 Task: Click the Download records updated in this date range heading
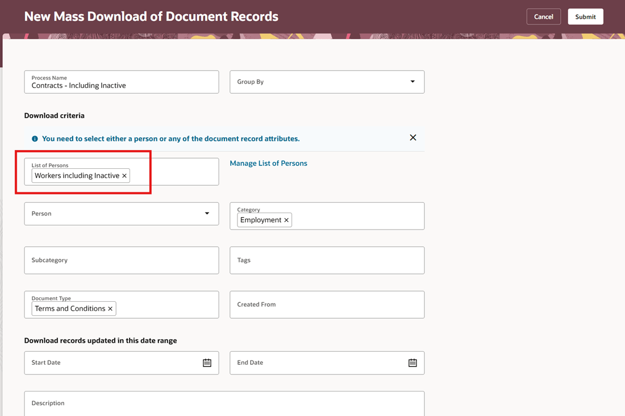(101, 340)
